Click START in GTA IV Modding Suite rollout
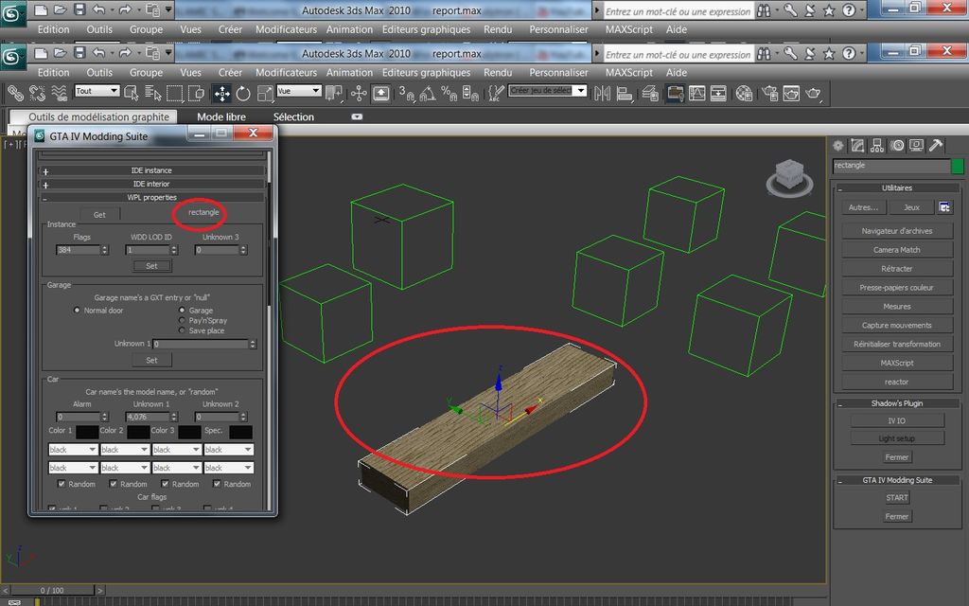This screenshot has height=606, width=969. pyautogui.click(x=897, y=498)
